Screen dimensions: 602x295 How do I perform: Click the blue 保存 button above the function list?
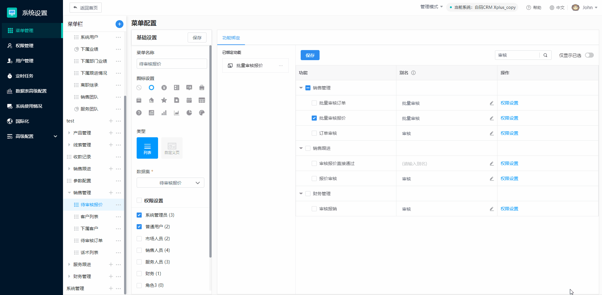[310, 55]
